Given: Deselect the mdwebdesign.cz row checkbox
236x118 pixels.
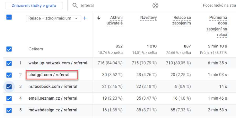Looking at the screenshot, I should coord(9,110).
